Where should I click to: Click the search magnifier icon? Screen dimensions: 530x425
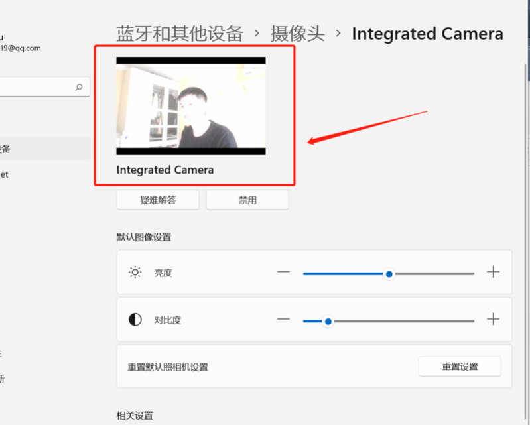coord(79,87)
